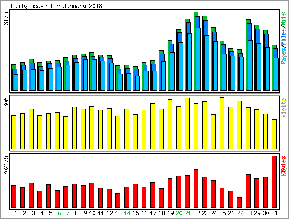Viewport: 289px width, 219px height.
Task: Select the 306 visits axis value
Action: pyautogui.click(x=7, y=102)
